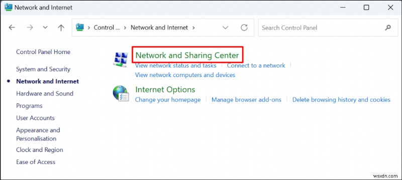Click the Internet Options globe icon
This screenshot has height=180, width=402.
(x=121, y=93)
